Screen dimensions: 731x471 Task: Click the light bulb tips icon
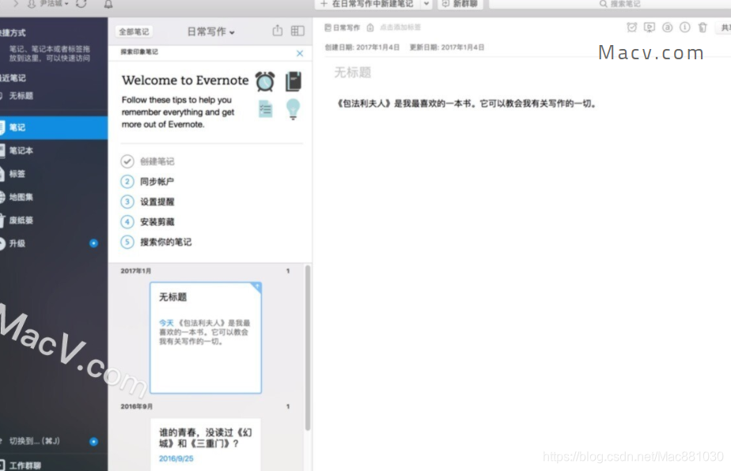(x=293, y=110)
